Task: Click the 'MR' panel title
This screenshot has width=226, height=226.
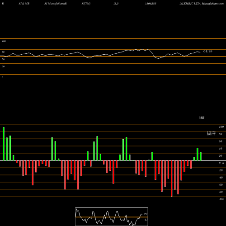Action: click(x=202, y=118)
